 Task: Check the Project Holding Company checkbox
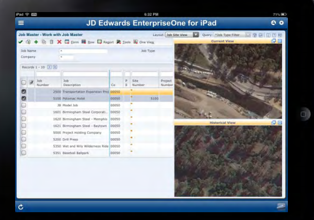(x=24, y=132)
